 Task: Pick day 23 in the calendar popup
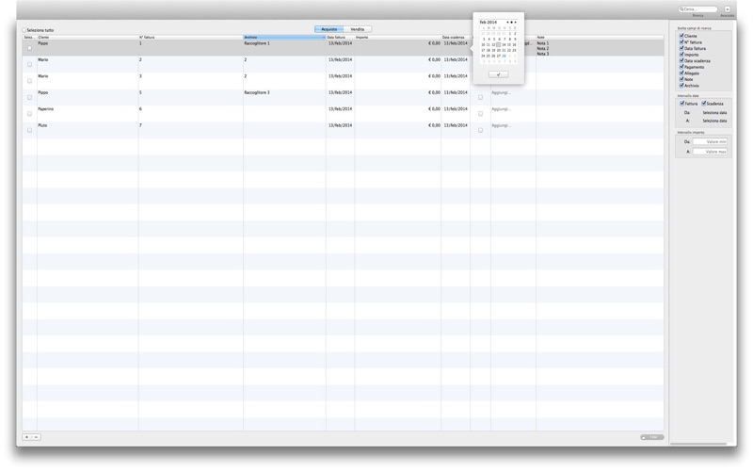coord(514,50)
